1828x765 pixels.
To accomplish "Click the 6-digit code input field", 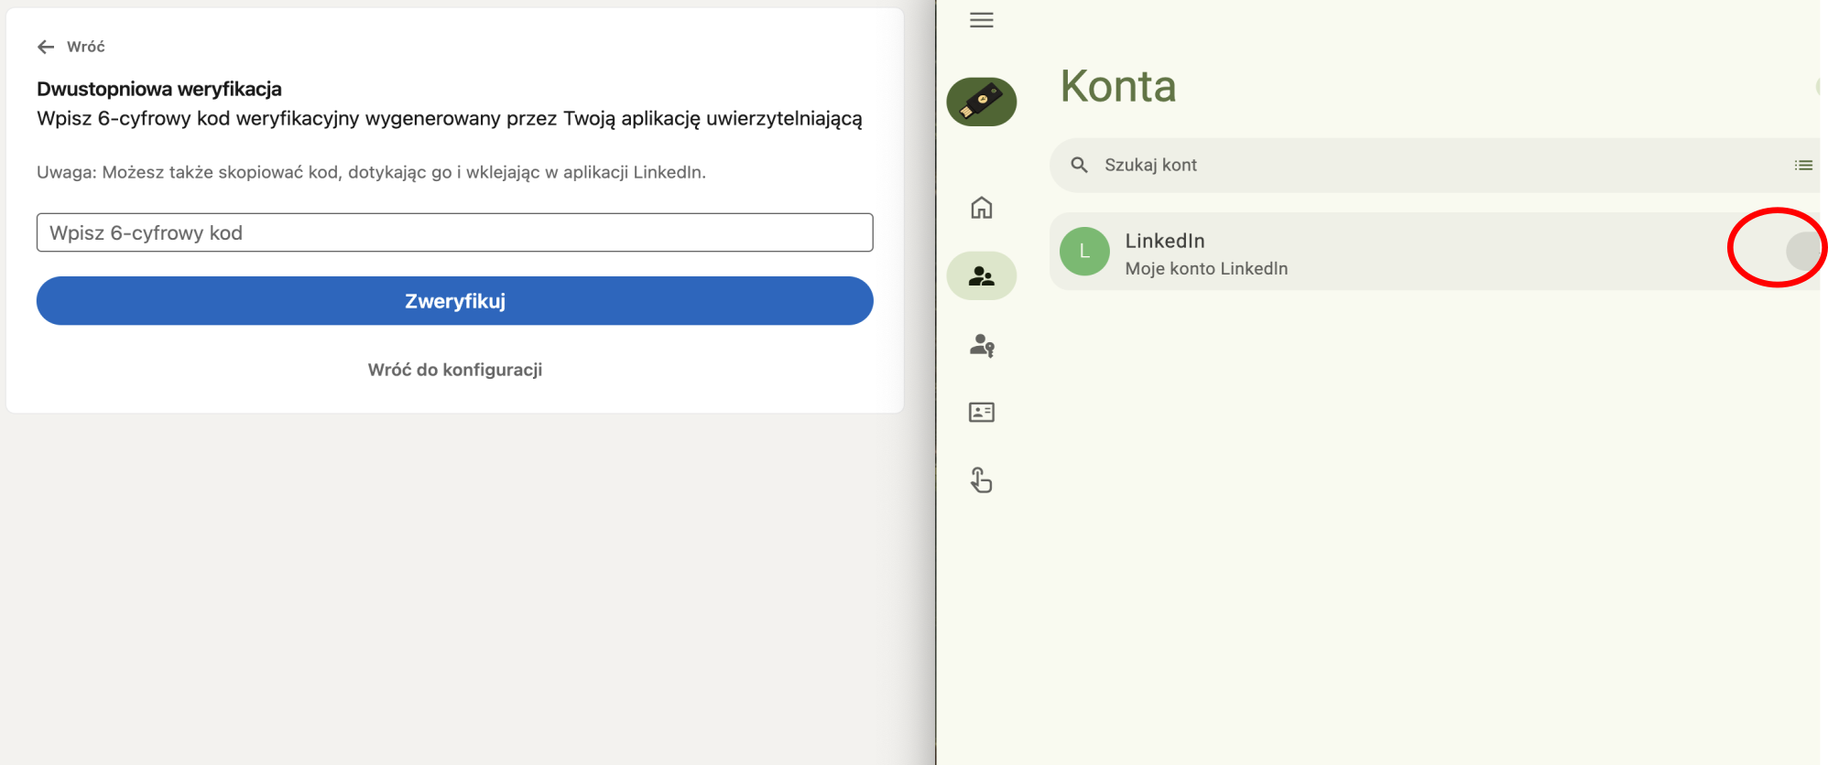I will pyautogui.click(x=454, y=232).
